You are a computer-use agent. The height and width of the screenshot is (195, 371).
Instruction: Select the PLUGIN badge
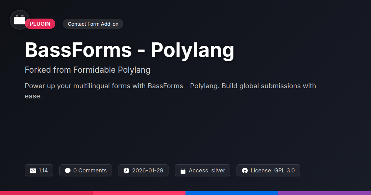tap(40, 24)
